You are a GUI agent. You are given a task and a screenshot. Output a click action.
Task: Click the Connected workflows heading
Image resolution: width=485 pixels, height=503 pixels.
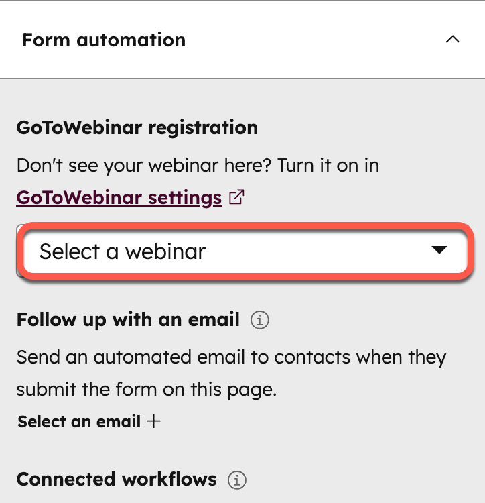coord(117,480)
